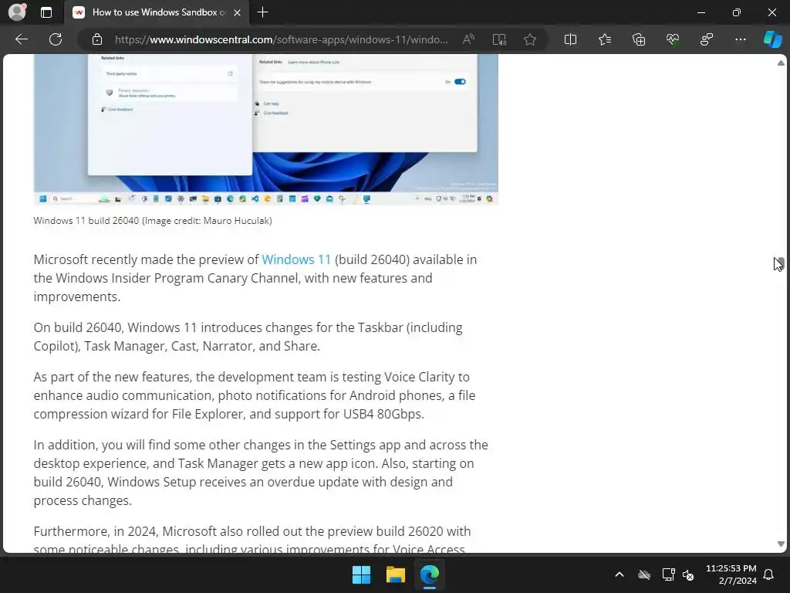The image size is (790, 593).
Task: Open the notification bell
Action: click(769, 574)
